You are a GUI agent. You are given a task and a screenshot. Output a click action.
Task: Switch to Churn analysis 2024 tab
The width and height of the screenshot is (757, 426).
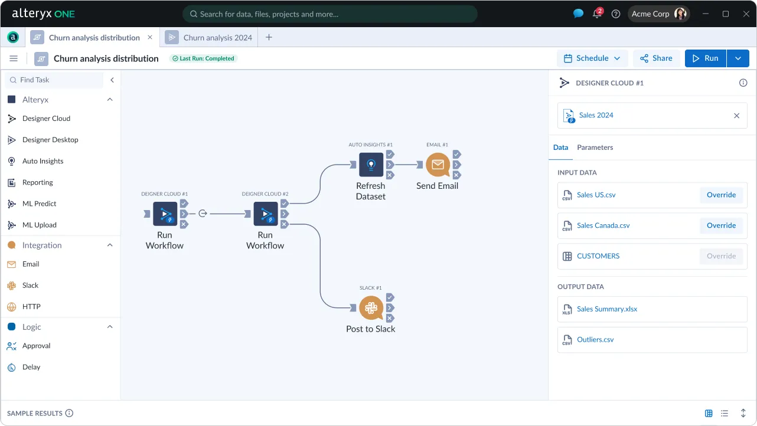(x=210, y=37)
